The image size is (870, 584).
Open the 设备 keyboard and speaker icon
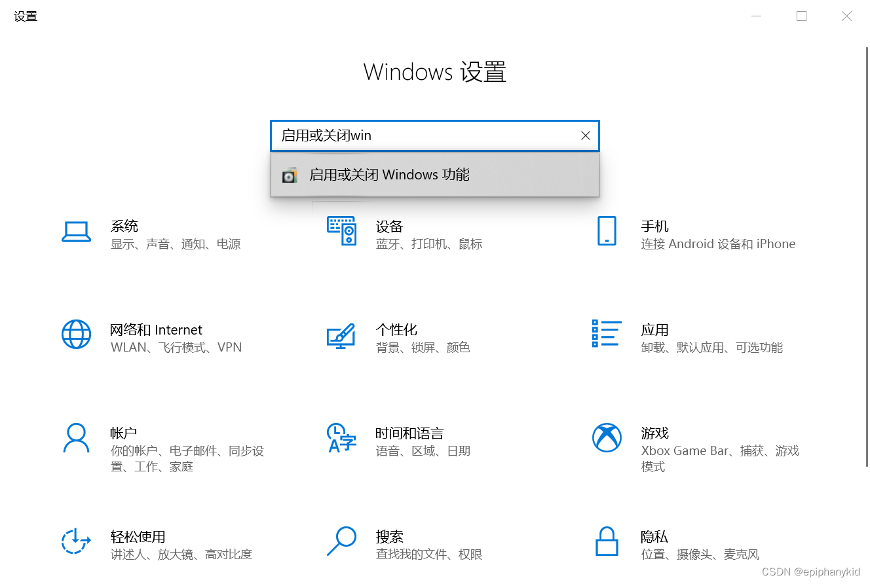(x=341, y=230)
